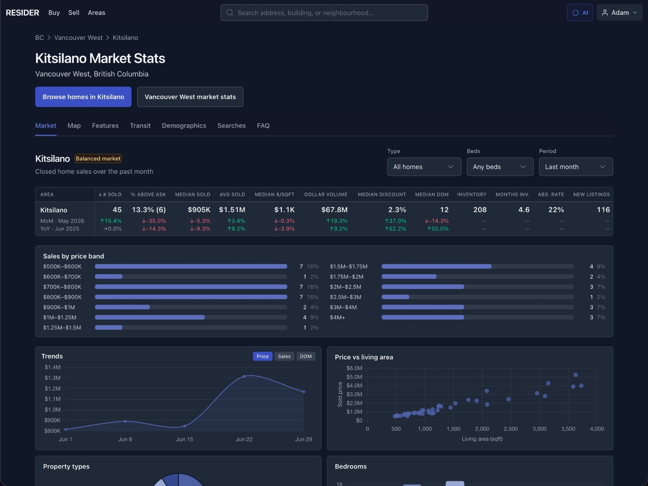
Task: Select the Price trend toggle
Action: click(x=262, y=356)
